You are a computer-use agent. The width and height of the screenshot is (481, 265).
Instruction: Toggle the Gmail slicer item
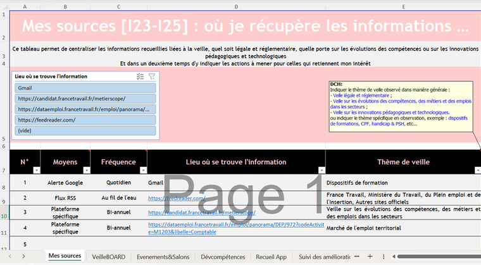pyautogui.click(x=85, y=88)
